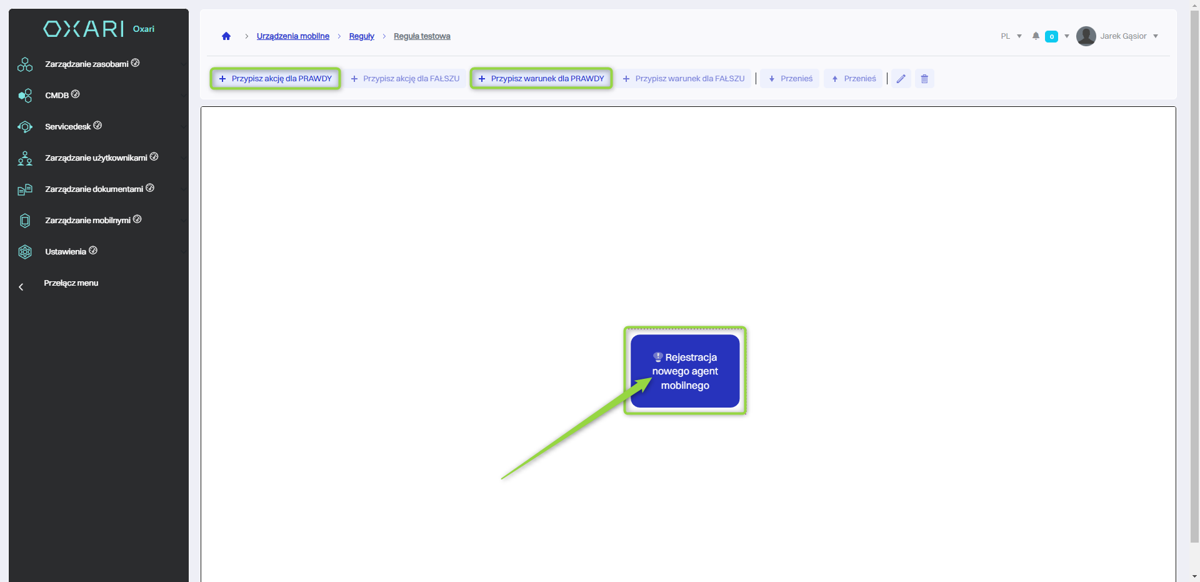
Task: Click Przypisz warunek dla PRAWDY button
Action: pos(541,79)
